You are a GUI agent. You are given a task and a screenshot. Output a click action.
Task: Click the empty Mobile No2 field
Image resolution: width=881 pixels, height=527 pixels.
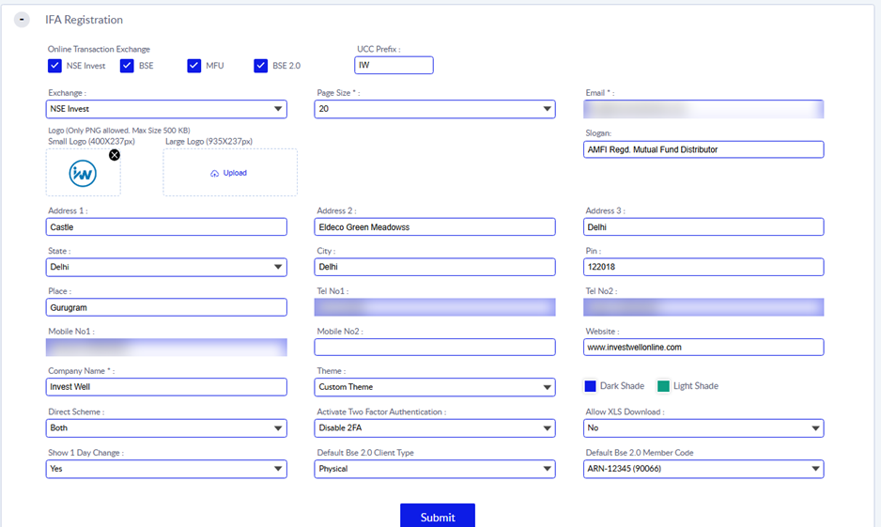[435, 348]
